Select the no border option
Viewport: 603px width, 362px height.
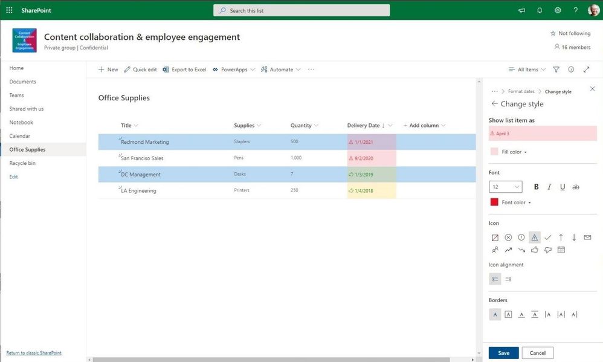click(x=495, y=314)
